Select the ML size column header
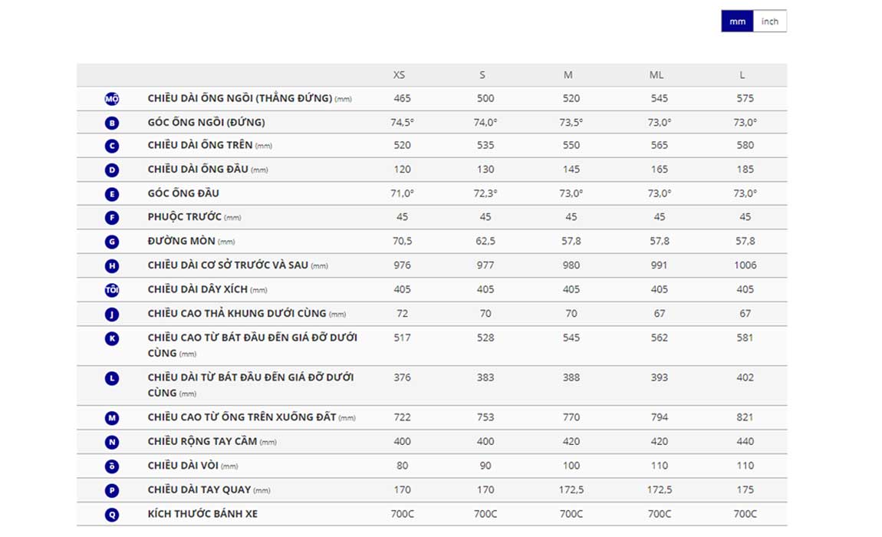Screen dimensions: 882x537 click(657, 75)
